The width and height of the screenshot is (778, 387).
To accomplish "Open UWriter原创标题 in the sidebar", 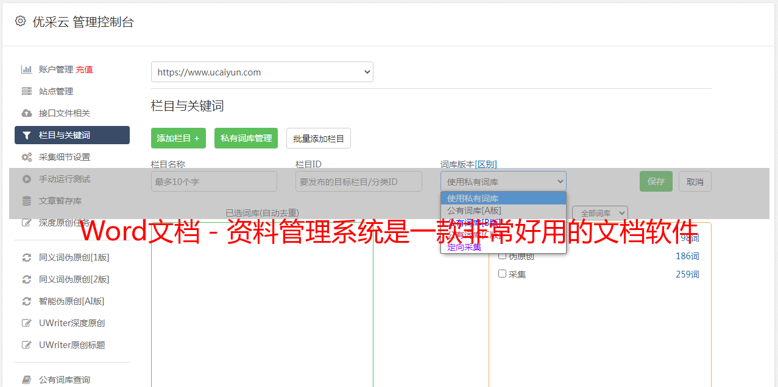I will point(72,345).
